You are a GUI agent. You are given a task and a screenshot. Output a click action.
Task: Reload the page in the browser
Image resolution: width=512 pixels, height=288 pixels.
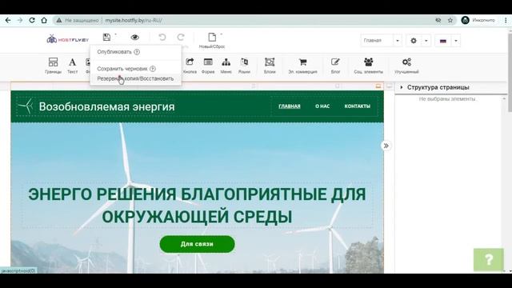[32, 20]
